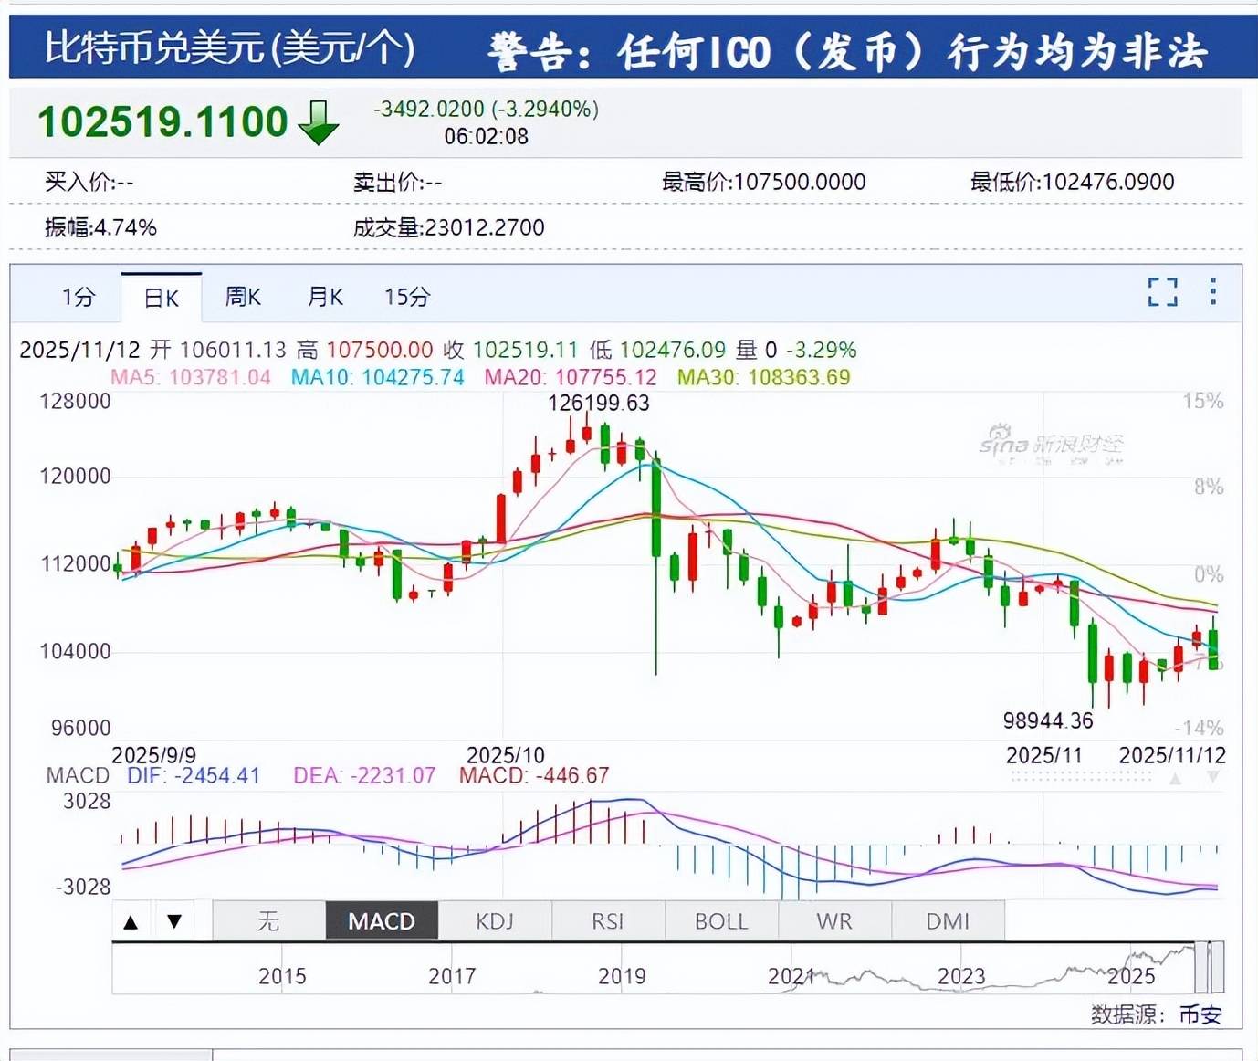Image resolution: width=1258 pixels, height=1061 pixels.
Task: Click the green price down arrow
Action: (x=318, y=122)
